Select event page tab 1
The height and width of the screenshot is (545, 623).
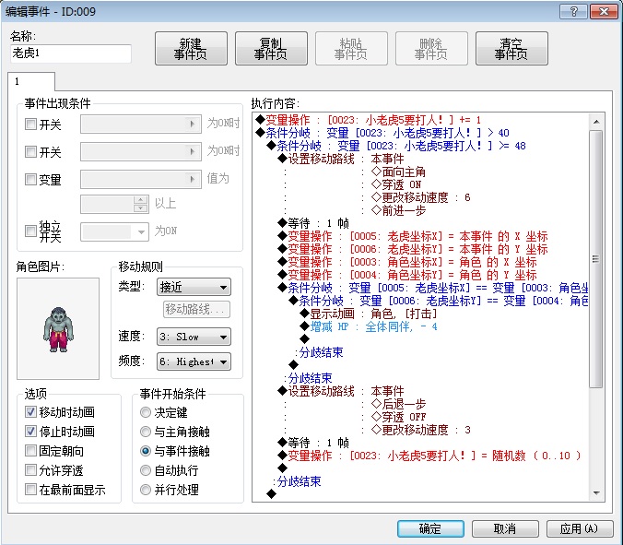click(31, 81)
